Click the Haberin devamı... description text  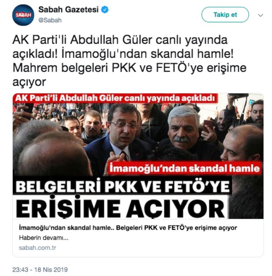43,238
